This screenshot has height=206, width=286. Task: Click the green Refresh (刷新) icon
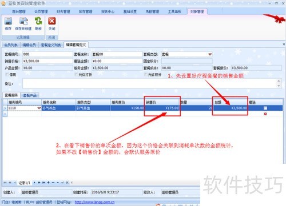coord(38,21)
